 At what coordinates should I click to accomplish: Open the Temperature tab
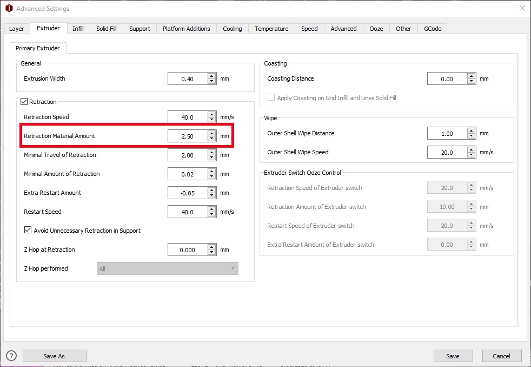coord(271,29)
